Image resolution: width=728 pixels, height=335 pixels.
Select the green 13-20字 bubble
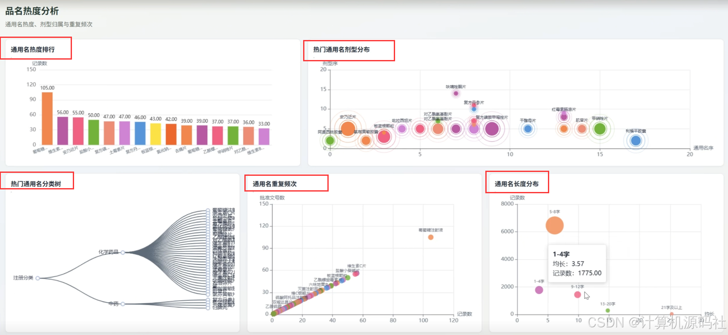tap(608, 310)
